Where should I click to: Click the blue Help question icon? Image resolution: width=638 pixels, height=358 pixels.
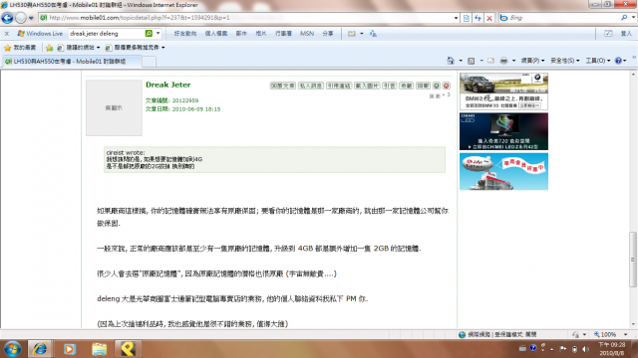click(618, 61)
